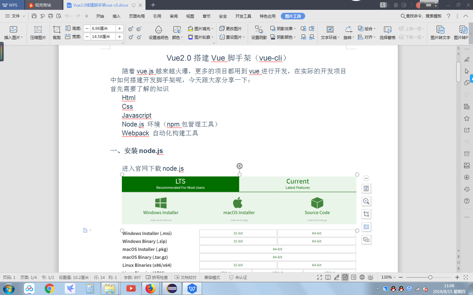Click the width value field 14.58厘米
Viewport: 473px width, 295px height.
(x=103, y=37)
